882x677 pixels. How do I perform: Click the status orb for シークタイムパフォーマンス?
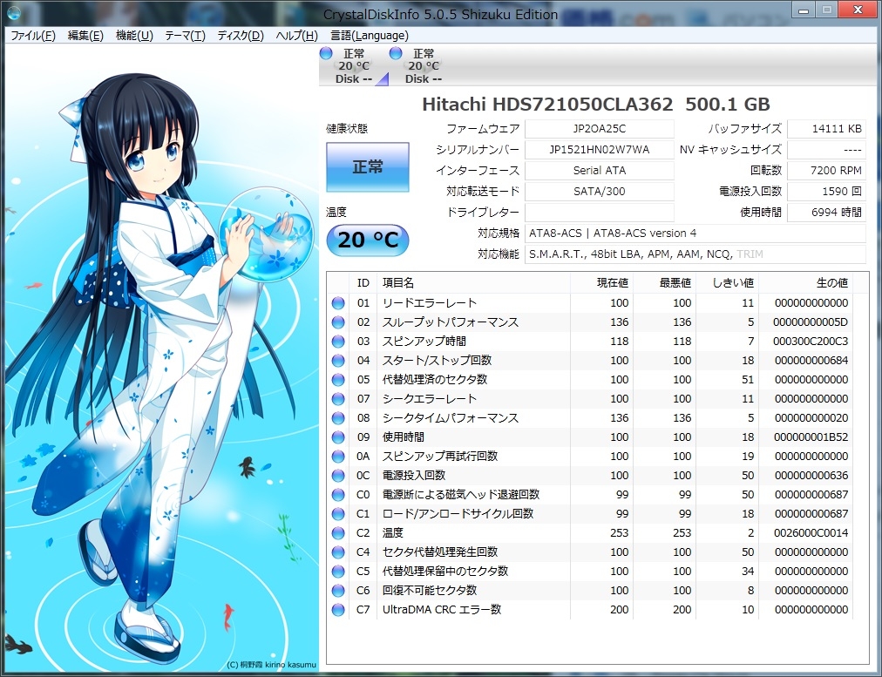click(x=338, y=417)
